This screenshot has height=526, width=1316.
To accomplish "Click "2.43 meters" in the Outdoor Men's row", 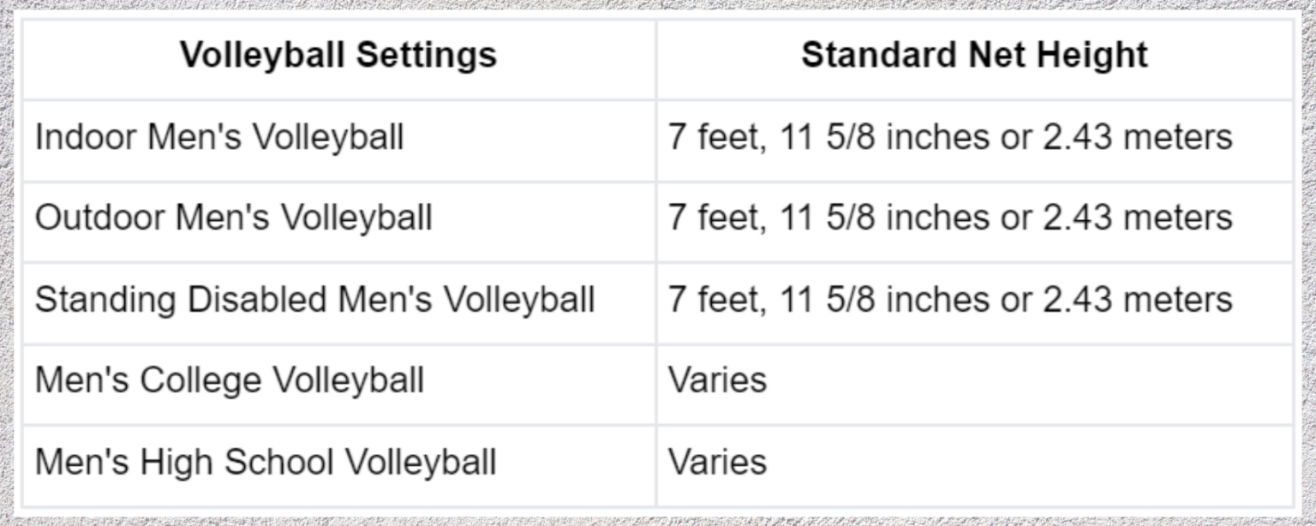I will pos(1137,218).
